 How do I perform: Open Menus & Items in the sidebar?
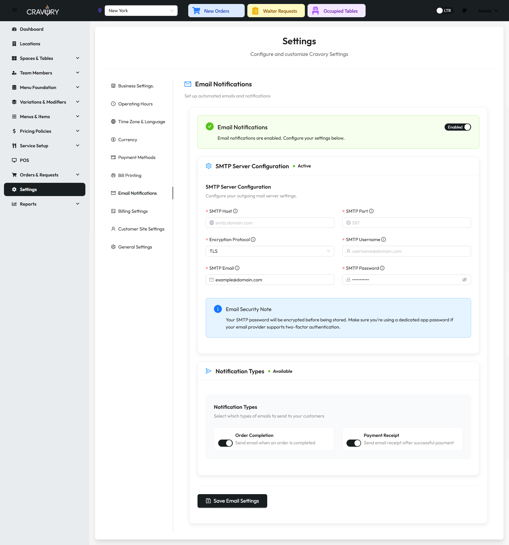[45, 117]
